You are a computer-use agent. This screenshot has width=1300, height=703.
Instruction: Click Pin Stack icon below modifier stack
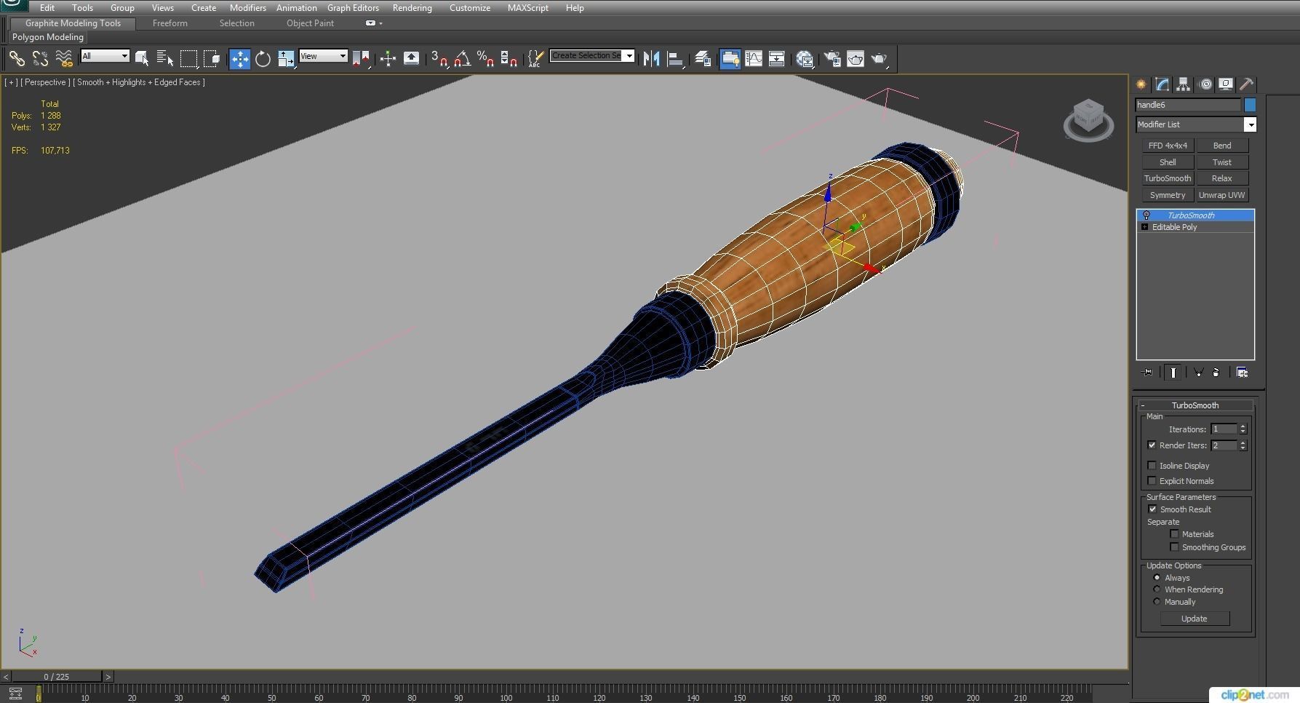(1148, 373)
